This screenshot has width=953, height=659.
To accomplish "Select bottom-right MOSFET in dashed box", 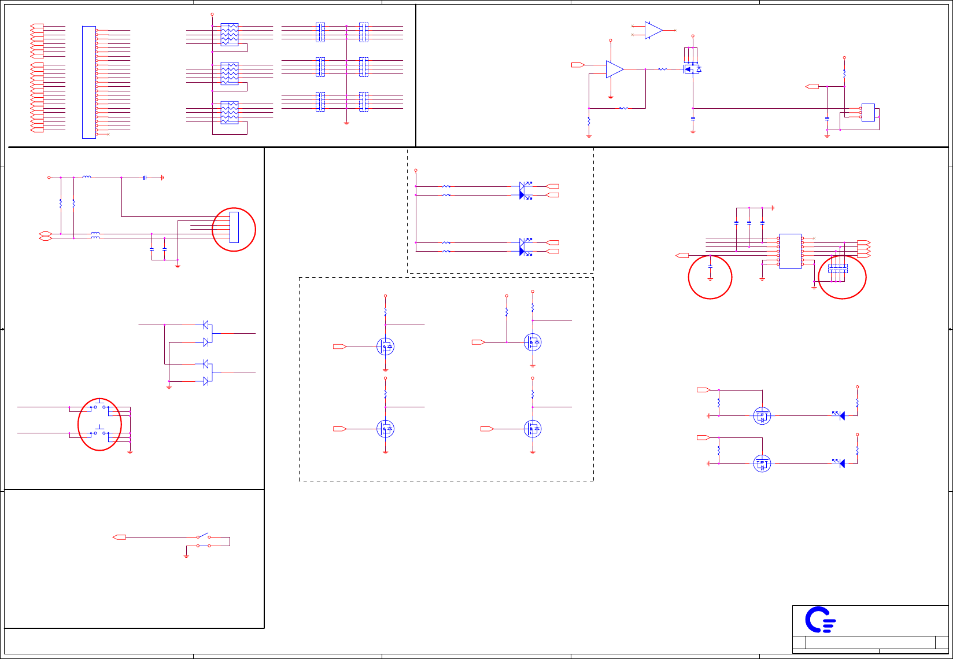I will pyautogui.click(x=533, y=429).
